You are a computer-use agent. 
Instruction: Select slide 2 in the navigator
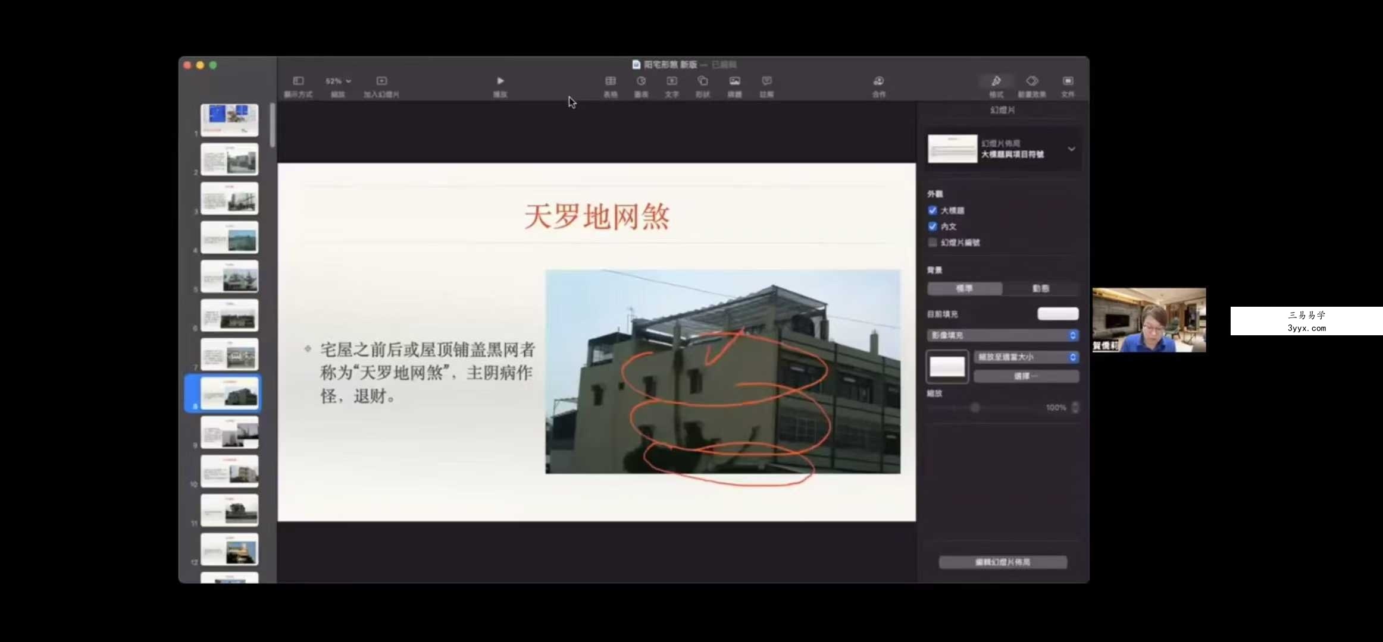click(229, 159)
